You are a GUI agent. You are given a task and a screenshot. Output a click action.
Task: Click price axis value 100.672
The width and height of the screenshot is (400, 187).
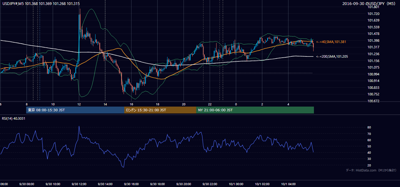point(373,101)
